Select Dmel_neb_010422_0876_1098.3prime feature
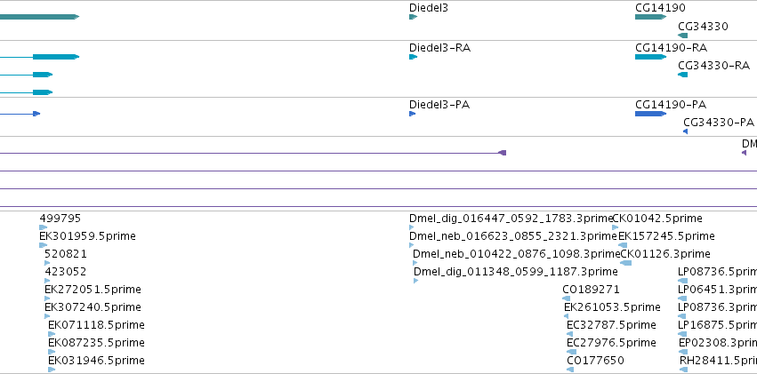The image size is (757, 374). coord(516,254)
